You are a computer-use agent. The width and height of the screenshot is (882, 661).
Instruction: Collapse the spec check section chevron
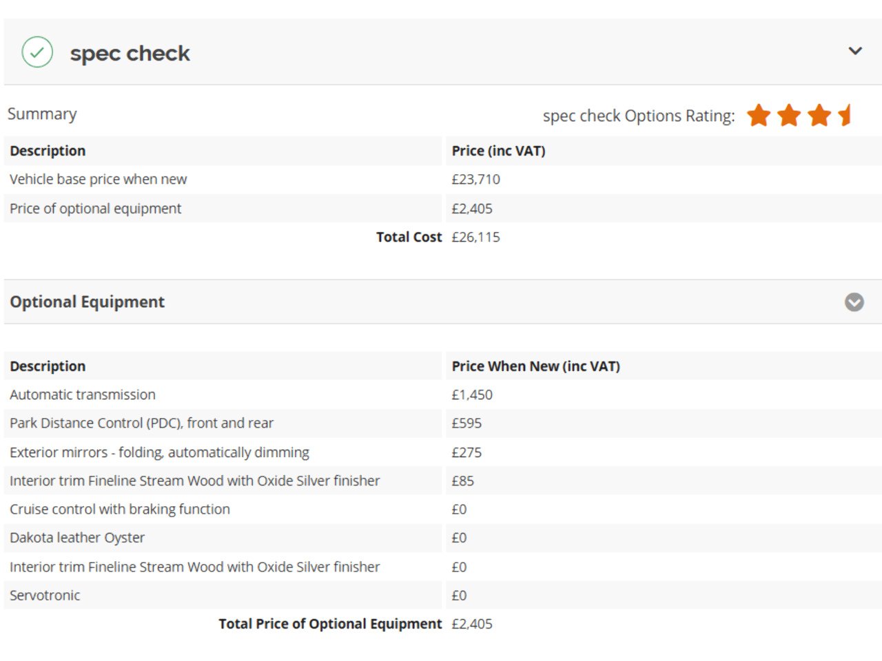click(x=855, y=51)
